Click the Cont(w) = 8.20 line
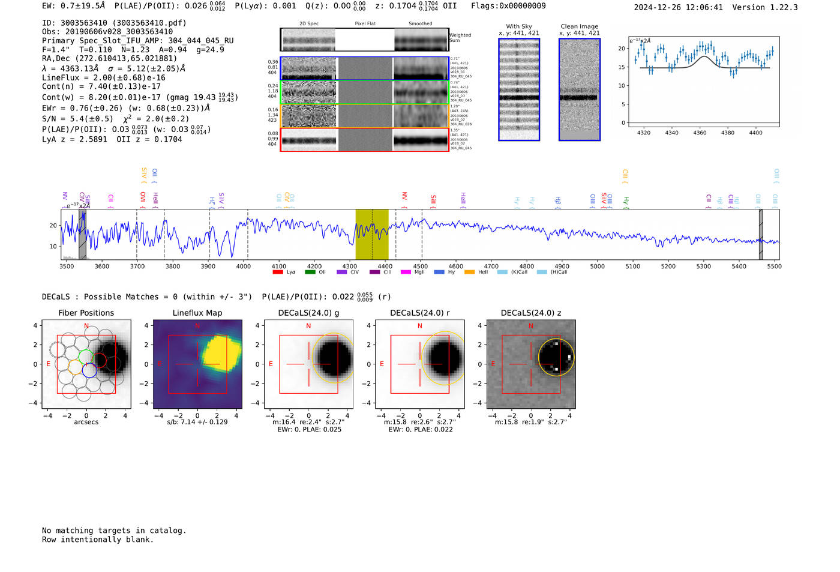840x572 pixels. click(x=140, y=97)
